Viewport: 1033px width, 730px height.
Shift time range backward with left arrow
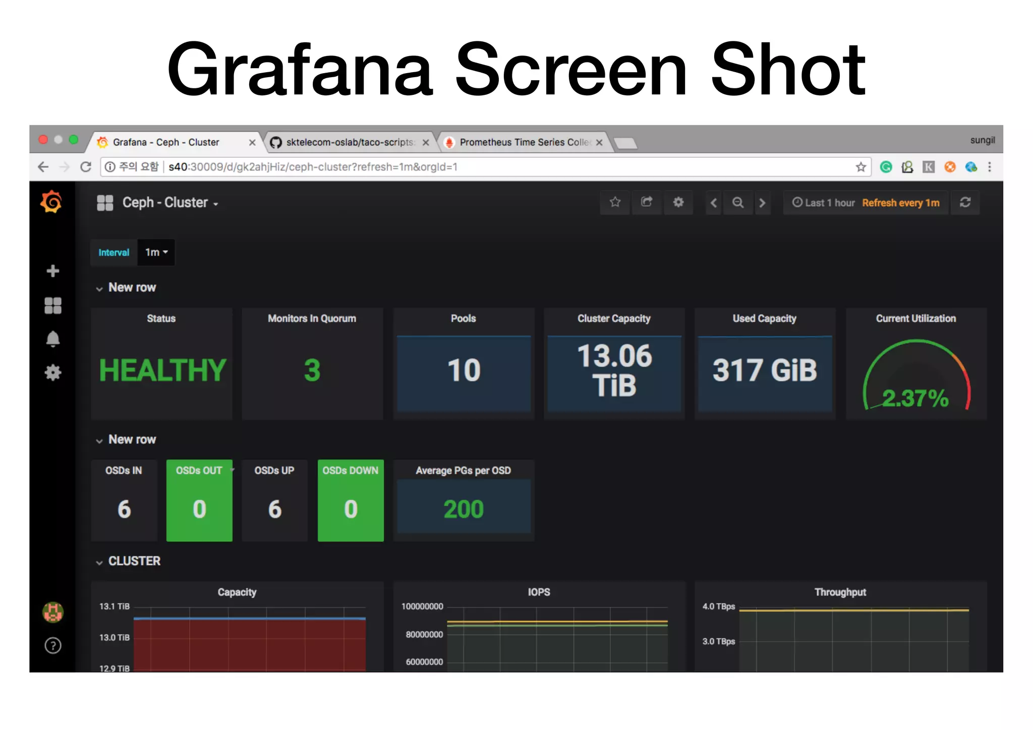click(713, 202)
